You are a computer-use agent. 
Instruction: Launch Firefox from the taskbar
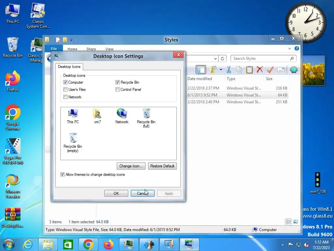[x=109, y=244]
